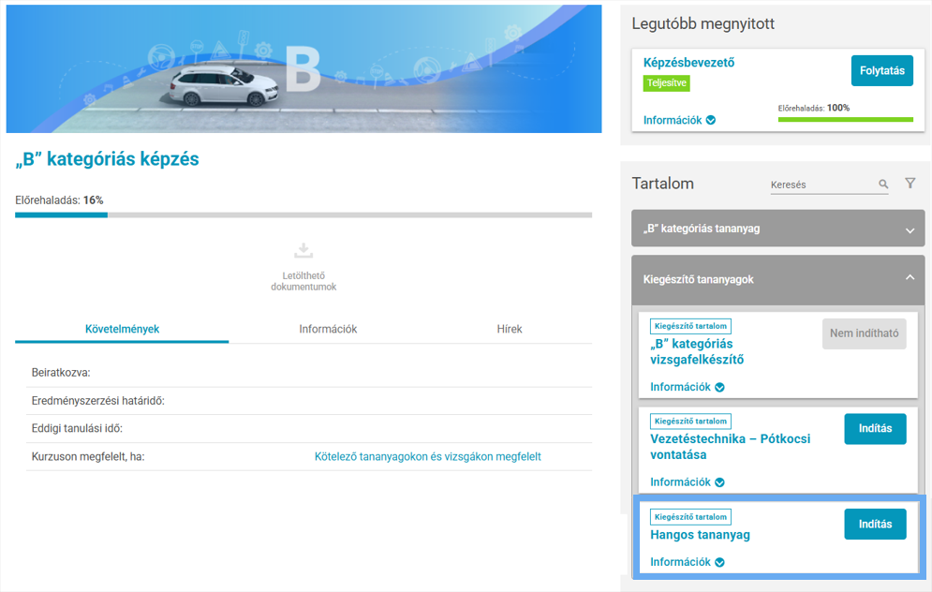This screenshot has height=592, width=932.
Task: Click the download documents icon
Action: pos(303,251)
